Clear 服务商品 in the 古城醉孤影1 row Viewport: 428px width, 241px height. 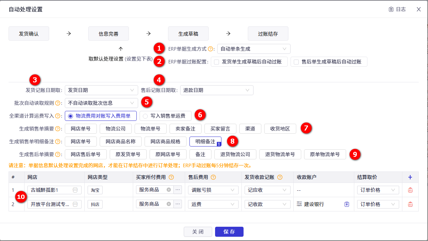[x=168, y=190]
